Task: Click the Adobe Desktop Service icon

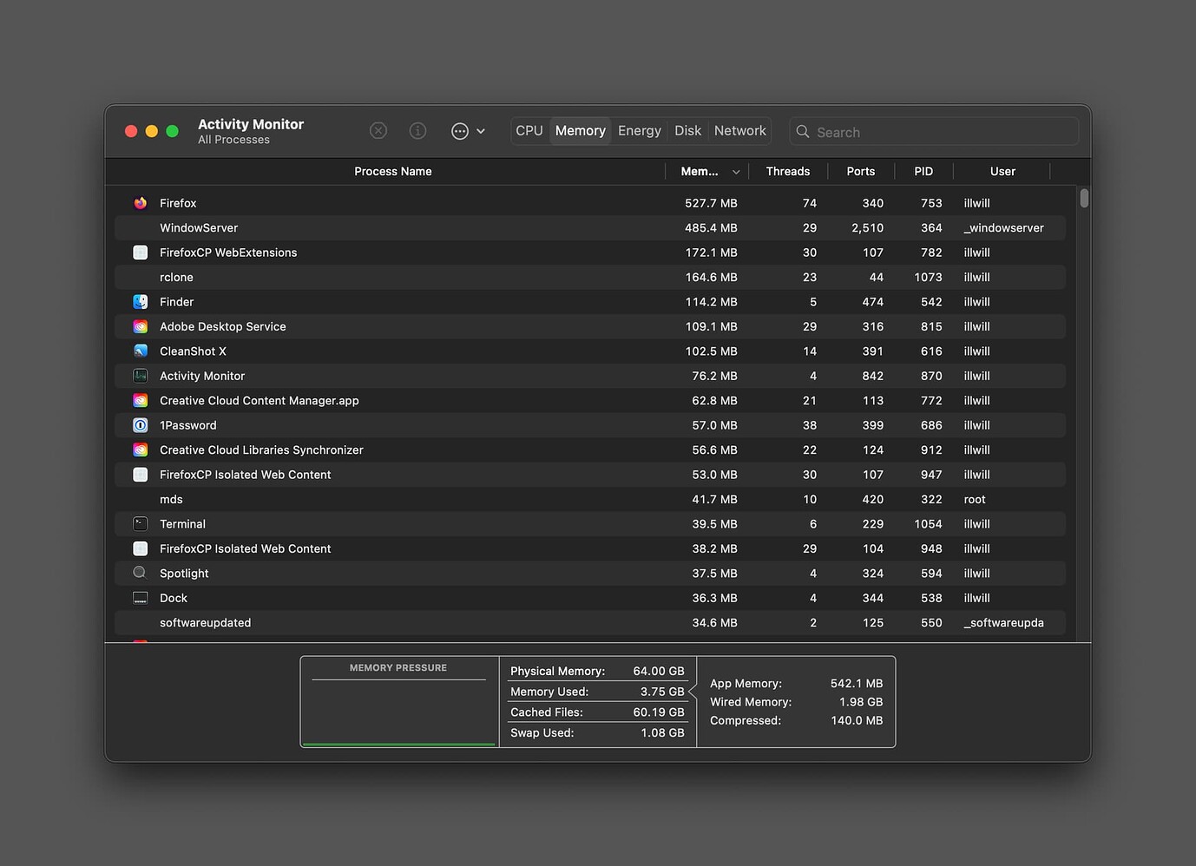Action: (x=140, y=326)
